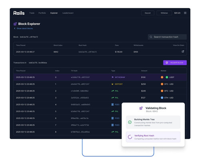
Task: Click the tx hash 4f6da713 in row 7
Action: [x=80, y=125]
